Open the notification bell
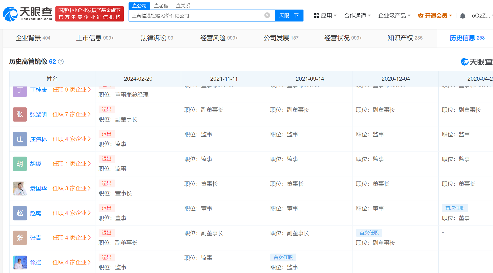 pyautogui.click(x=463, y=16)
